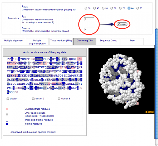Select the 90 percent Tident option
Image resolution: width=158 pixels, height=146 pixels.
click(x=138, y=8)
